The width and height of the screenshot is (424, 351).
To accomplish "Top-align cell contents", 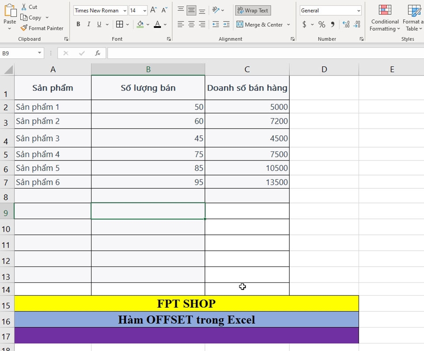I will [180, 10].
